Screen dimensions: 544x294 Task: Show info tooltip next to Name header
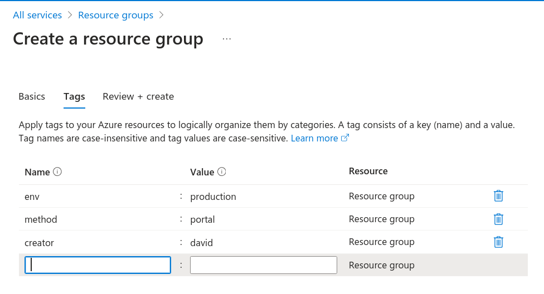(x=57, y=172)
